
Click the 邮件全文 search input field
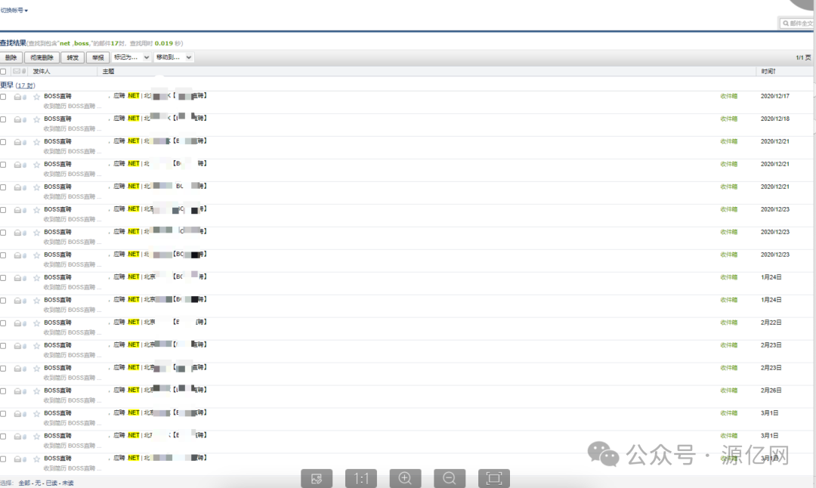tap(798, 23)
